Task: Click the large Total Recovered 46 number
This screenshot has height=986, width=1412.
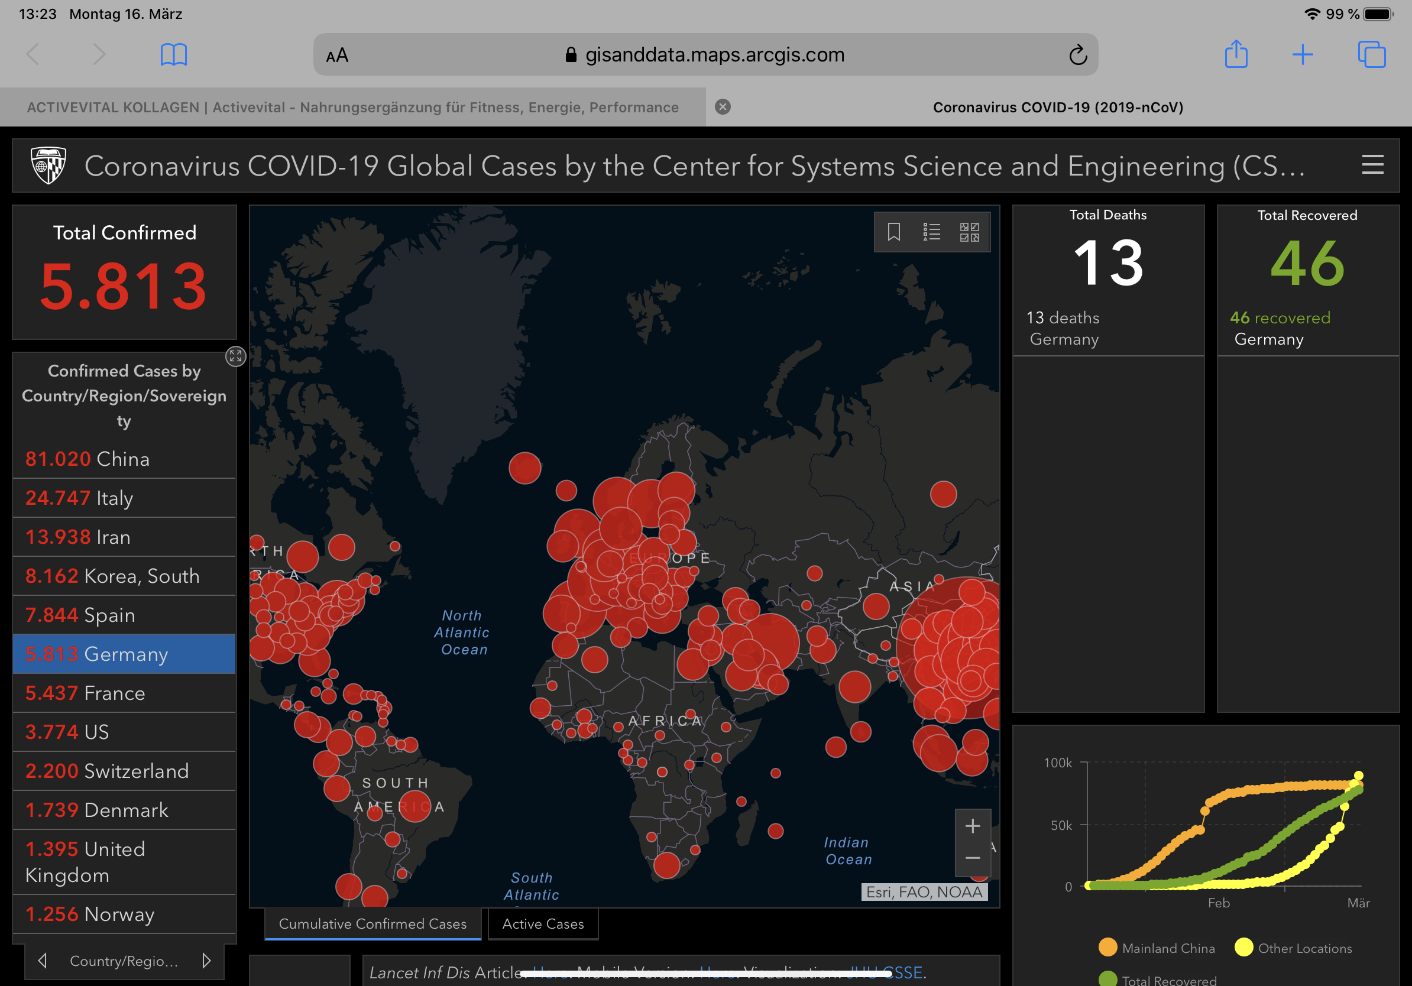Action: coord(1307,263)
